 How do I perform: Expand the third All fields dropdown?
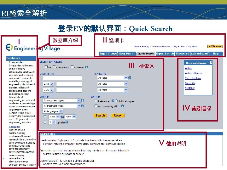click(x=113, y=90)
